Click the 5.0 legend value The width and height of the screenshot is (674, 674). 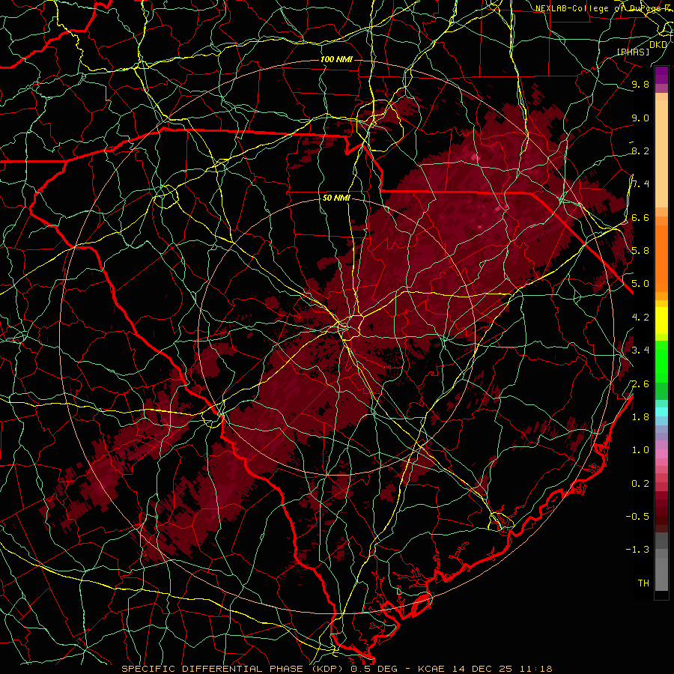point(640,284)
